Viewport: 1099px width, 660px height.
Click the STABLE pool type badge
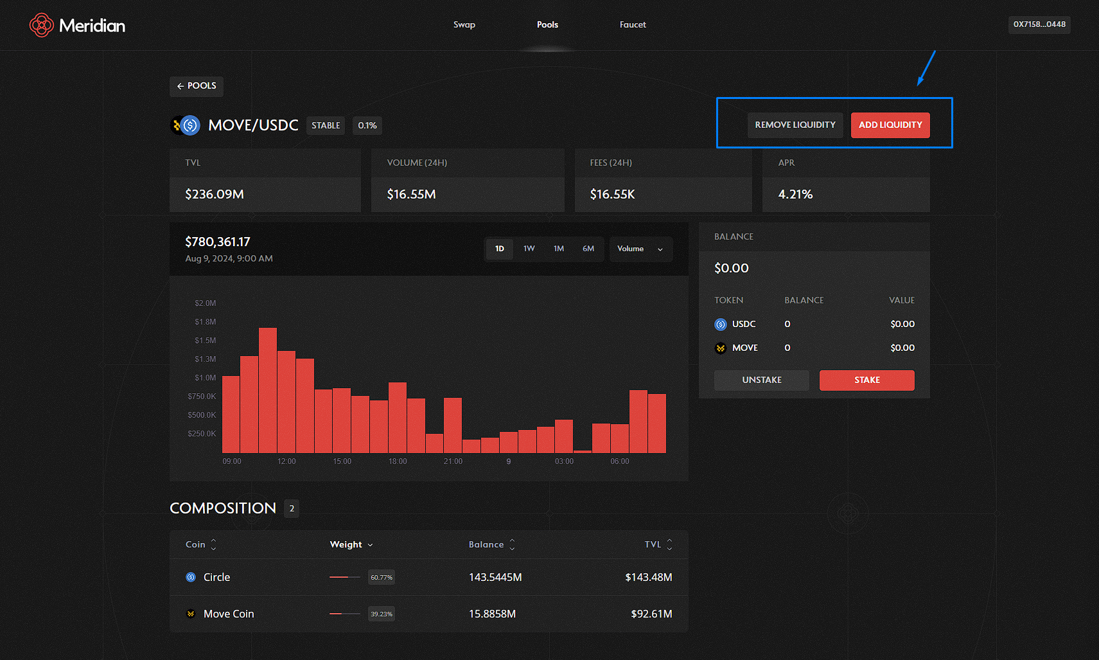click(x=326, y=125)
